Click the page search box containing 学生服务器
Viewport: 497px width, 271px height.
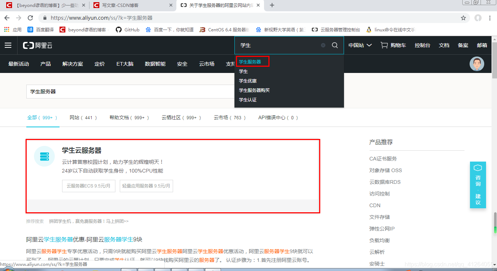130,92
